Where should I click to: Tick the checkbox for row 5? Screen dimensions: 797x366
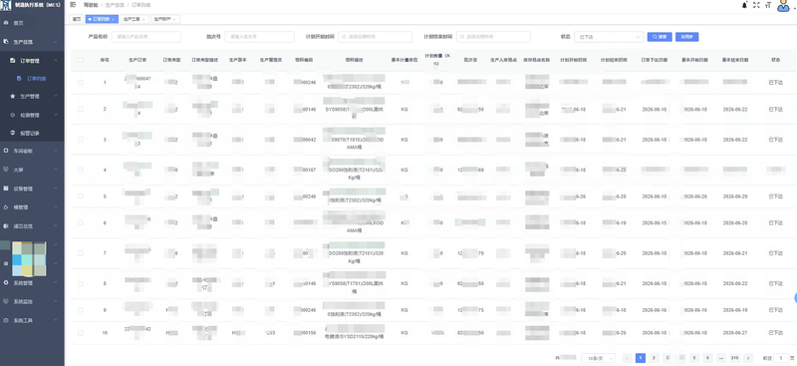[x=81, y=196]
